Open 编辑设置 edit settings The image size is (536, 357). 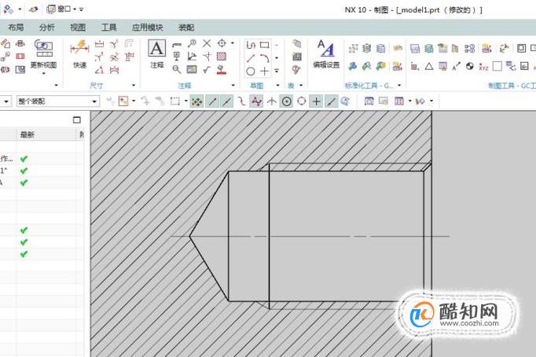coord(326,53)
